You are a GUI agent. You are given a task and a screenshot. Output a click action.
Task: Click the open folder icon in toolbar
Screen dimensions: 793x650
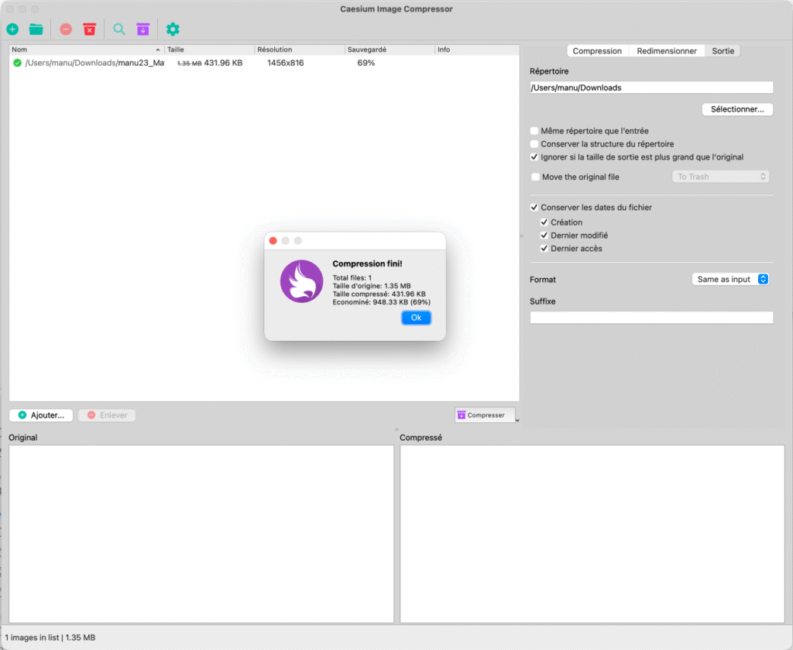point(36,29)
